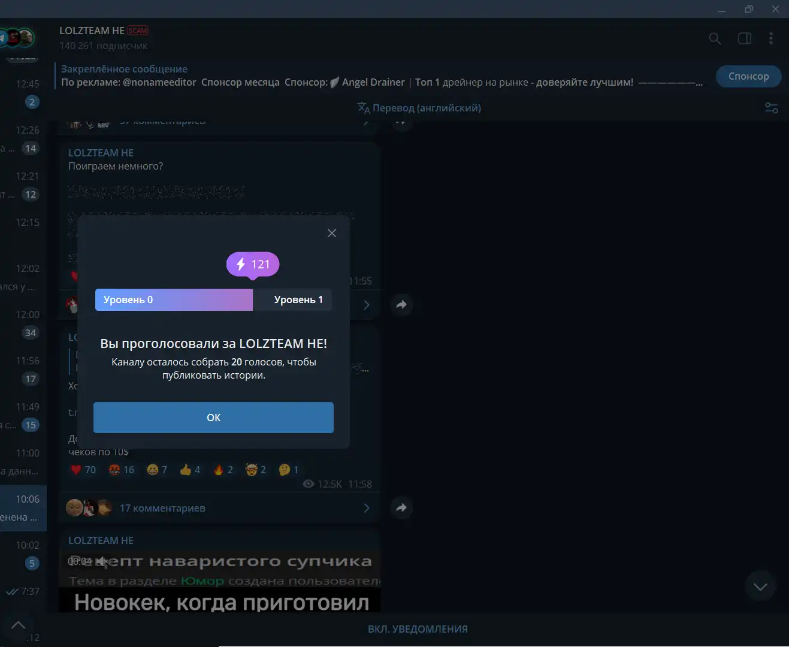Image resolution: width=789 pixels, height=647 pixels.
Task: Click the thumbs up reaction 4
Action: pyautogui.click(x=190, y=470)
